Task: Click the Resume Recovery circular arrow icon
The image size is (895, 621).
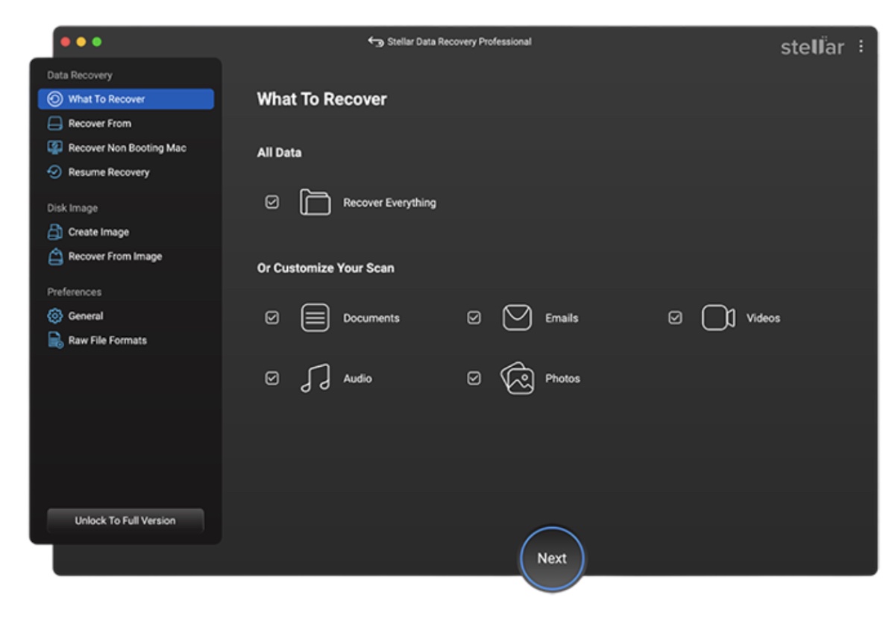Action: click(x=55, y=171)
